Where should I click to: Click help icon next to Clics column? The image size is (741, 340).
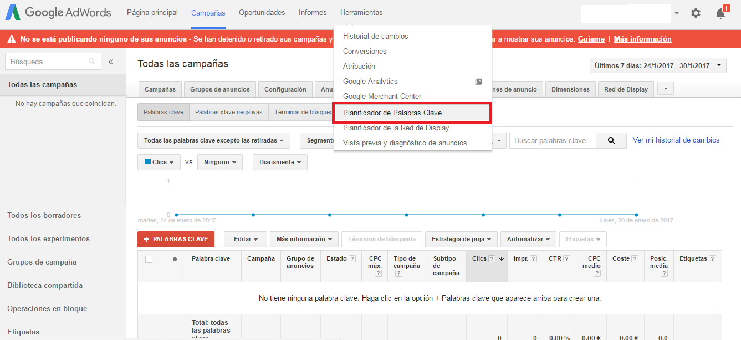(x=492, y=259)
